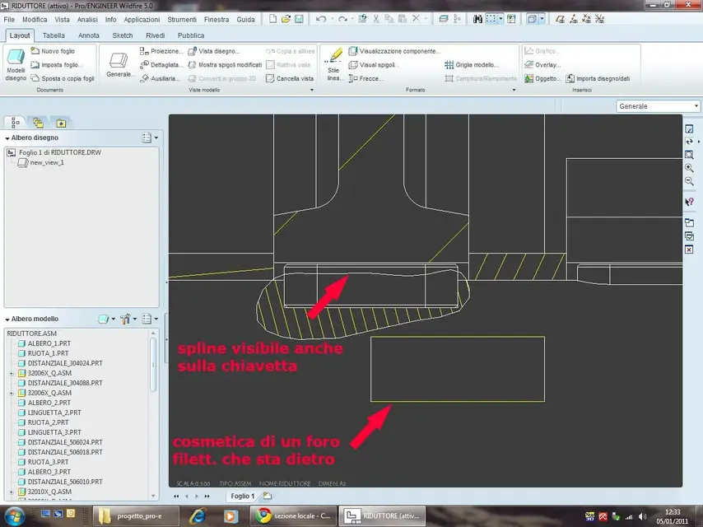Open the Strumenti menu

182,20
